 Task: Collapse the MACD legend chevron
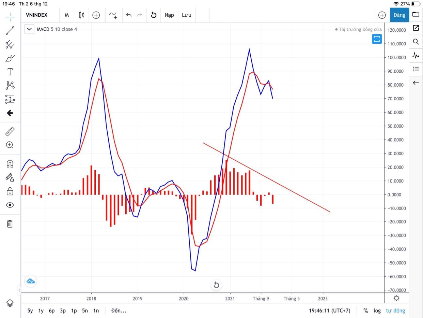pyautogui.click(x=29, y=29)
